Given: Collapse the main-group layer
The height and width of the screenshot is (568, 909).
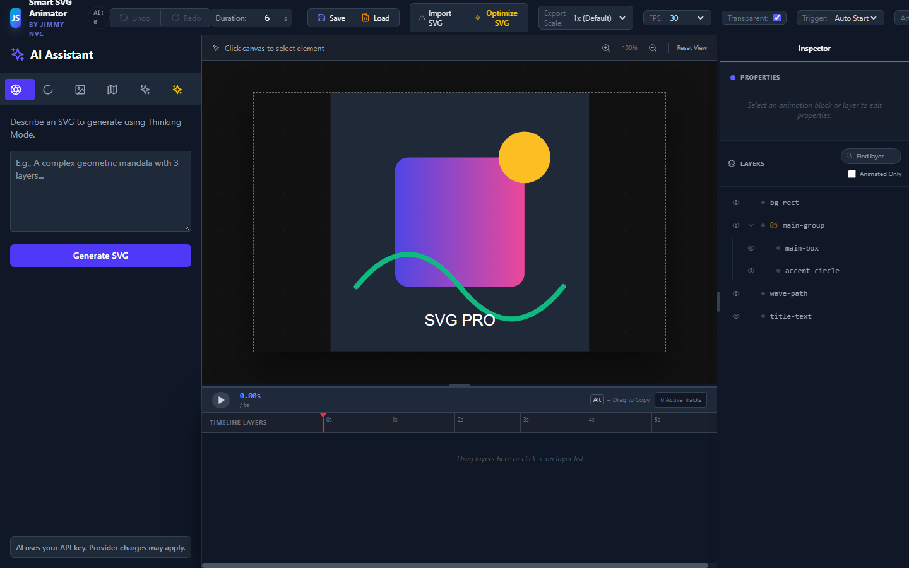Looking at the screenshot, I should tap(751, 225).
